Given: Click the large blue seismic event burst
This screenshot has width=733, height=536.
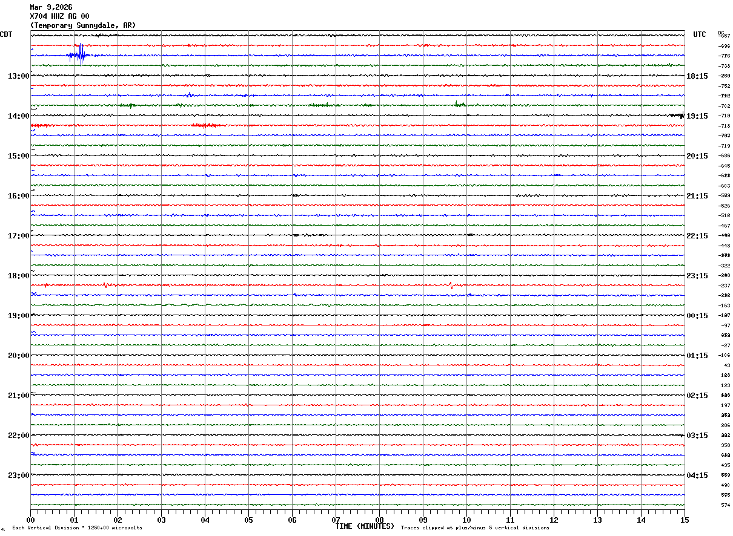Looking at the screenshot, I should coord(79,55).
